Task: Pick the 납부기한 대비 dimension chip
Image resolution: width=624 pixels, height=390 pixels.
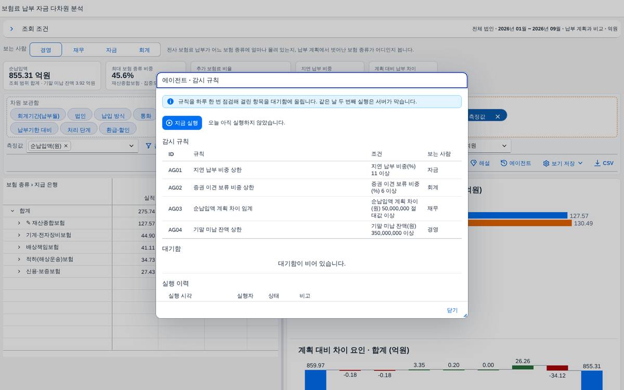Action: [34, 129]
